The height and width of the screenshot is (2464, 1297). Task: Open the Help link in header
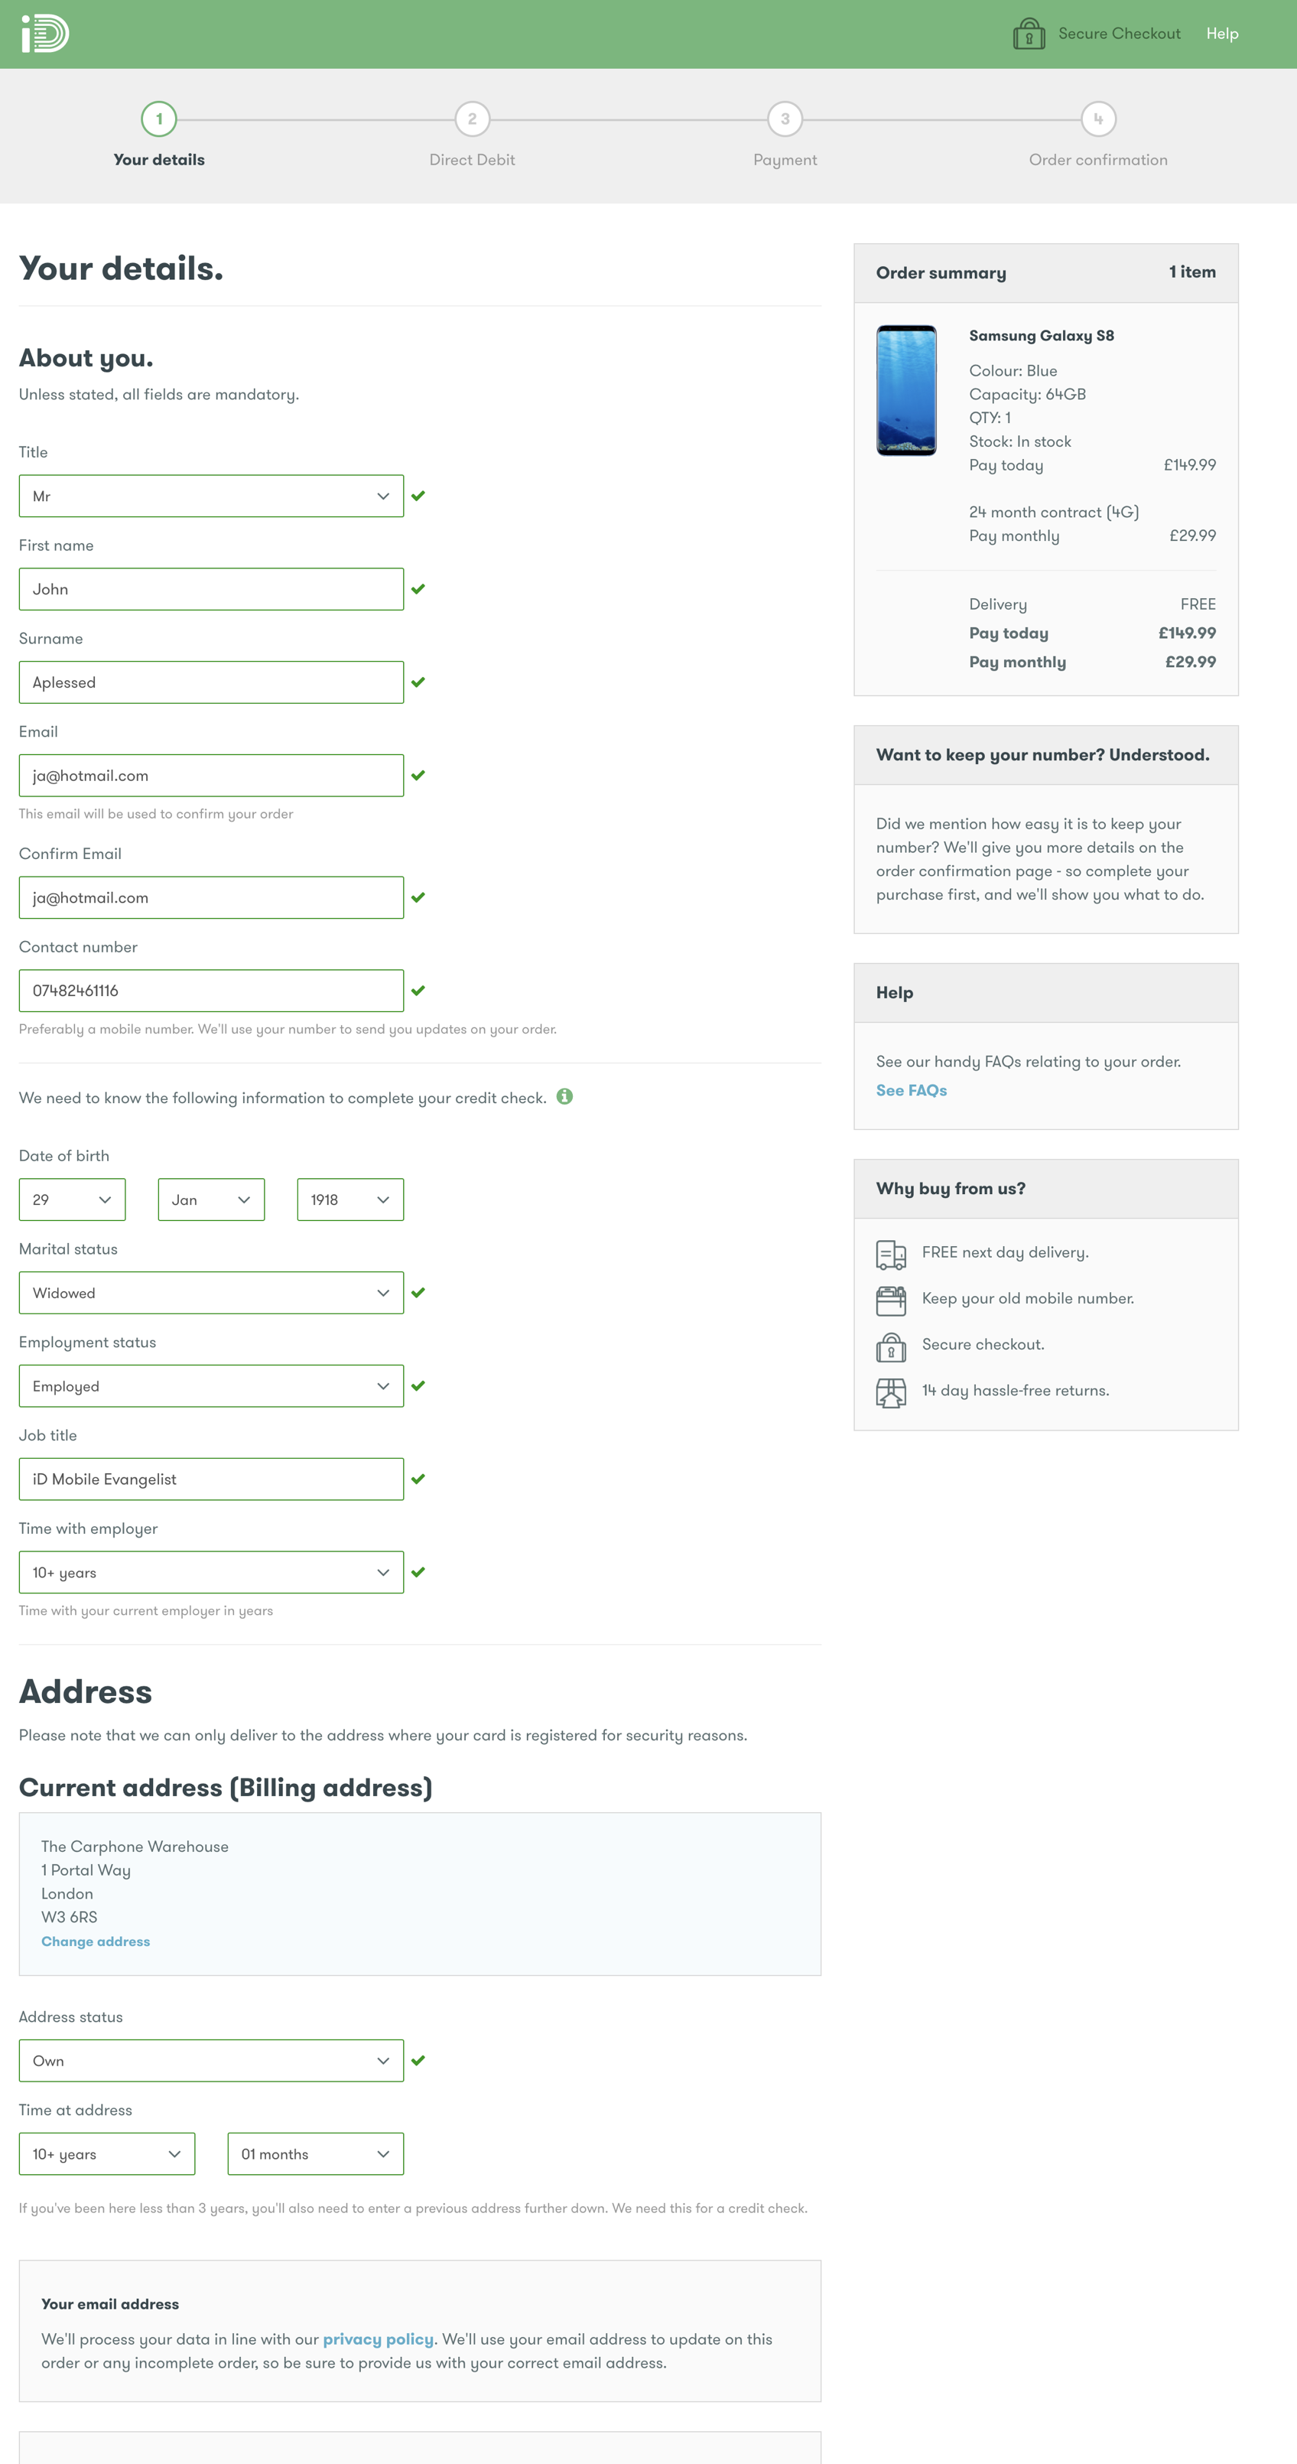click(x=1221, y=34)
